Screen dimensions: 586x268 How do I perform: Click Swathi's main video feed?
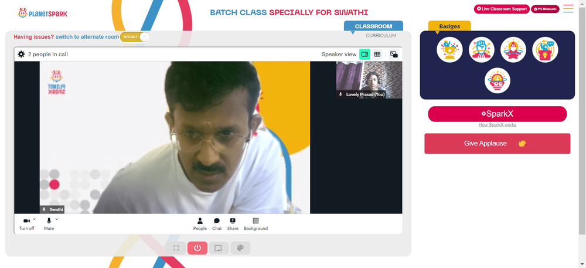tap(175, 137)
